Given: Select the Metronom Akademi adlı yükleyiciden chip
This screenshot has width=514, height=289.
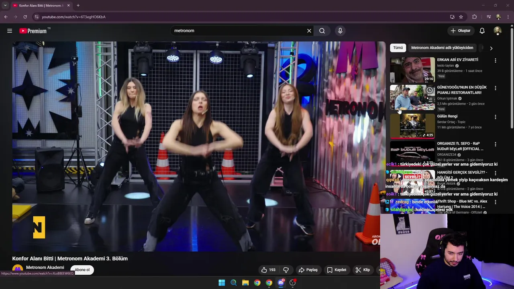Looking at the screenshot, I should tap(442, 48).
